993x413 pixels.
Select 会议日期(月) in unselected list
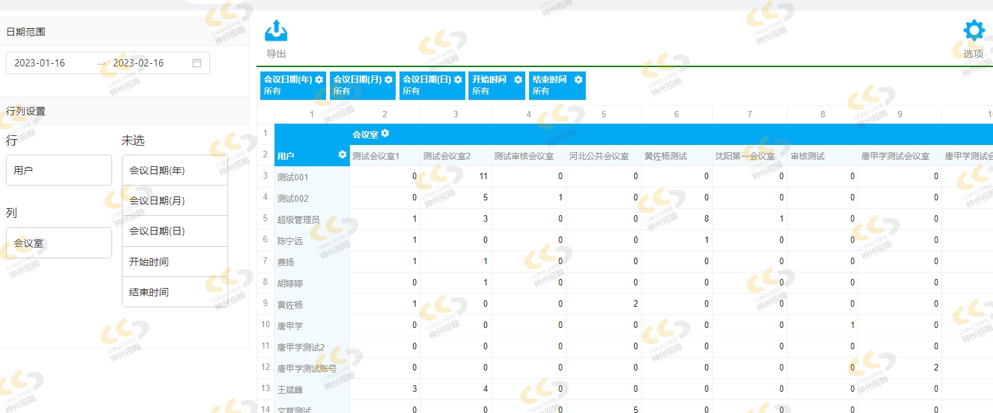tap(175, 201)
